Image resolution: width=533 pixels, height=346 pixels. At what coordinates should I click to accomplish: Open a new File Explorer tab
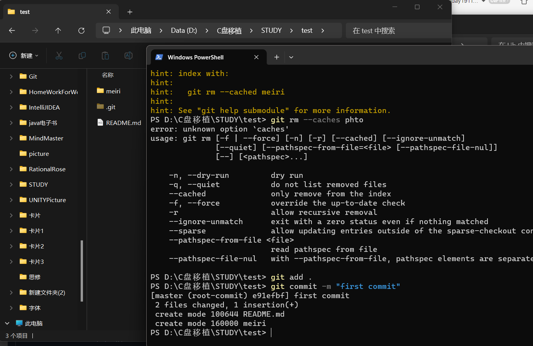[130, 12]
